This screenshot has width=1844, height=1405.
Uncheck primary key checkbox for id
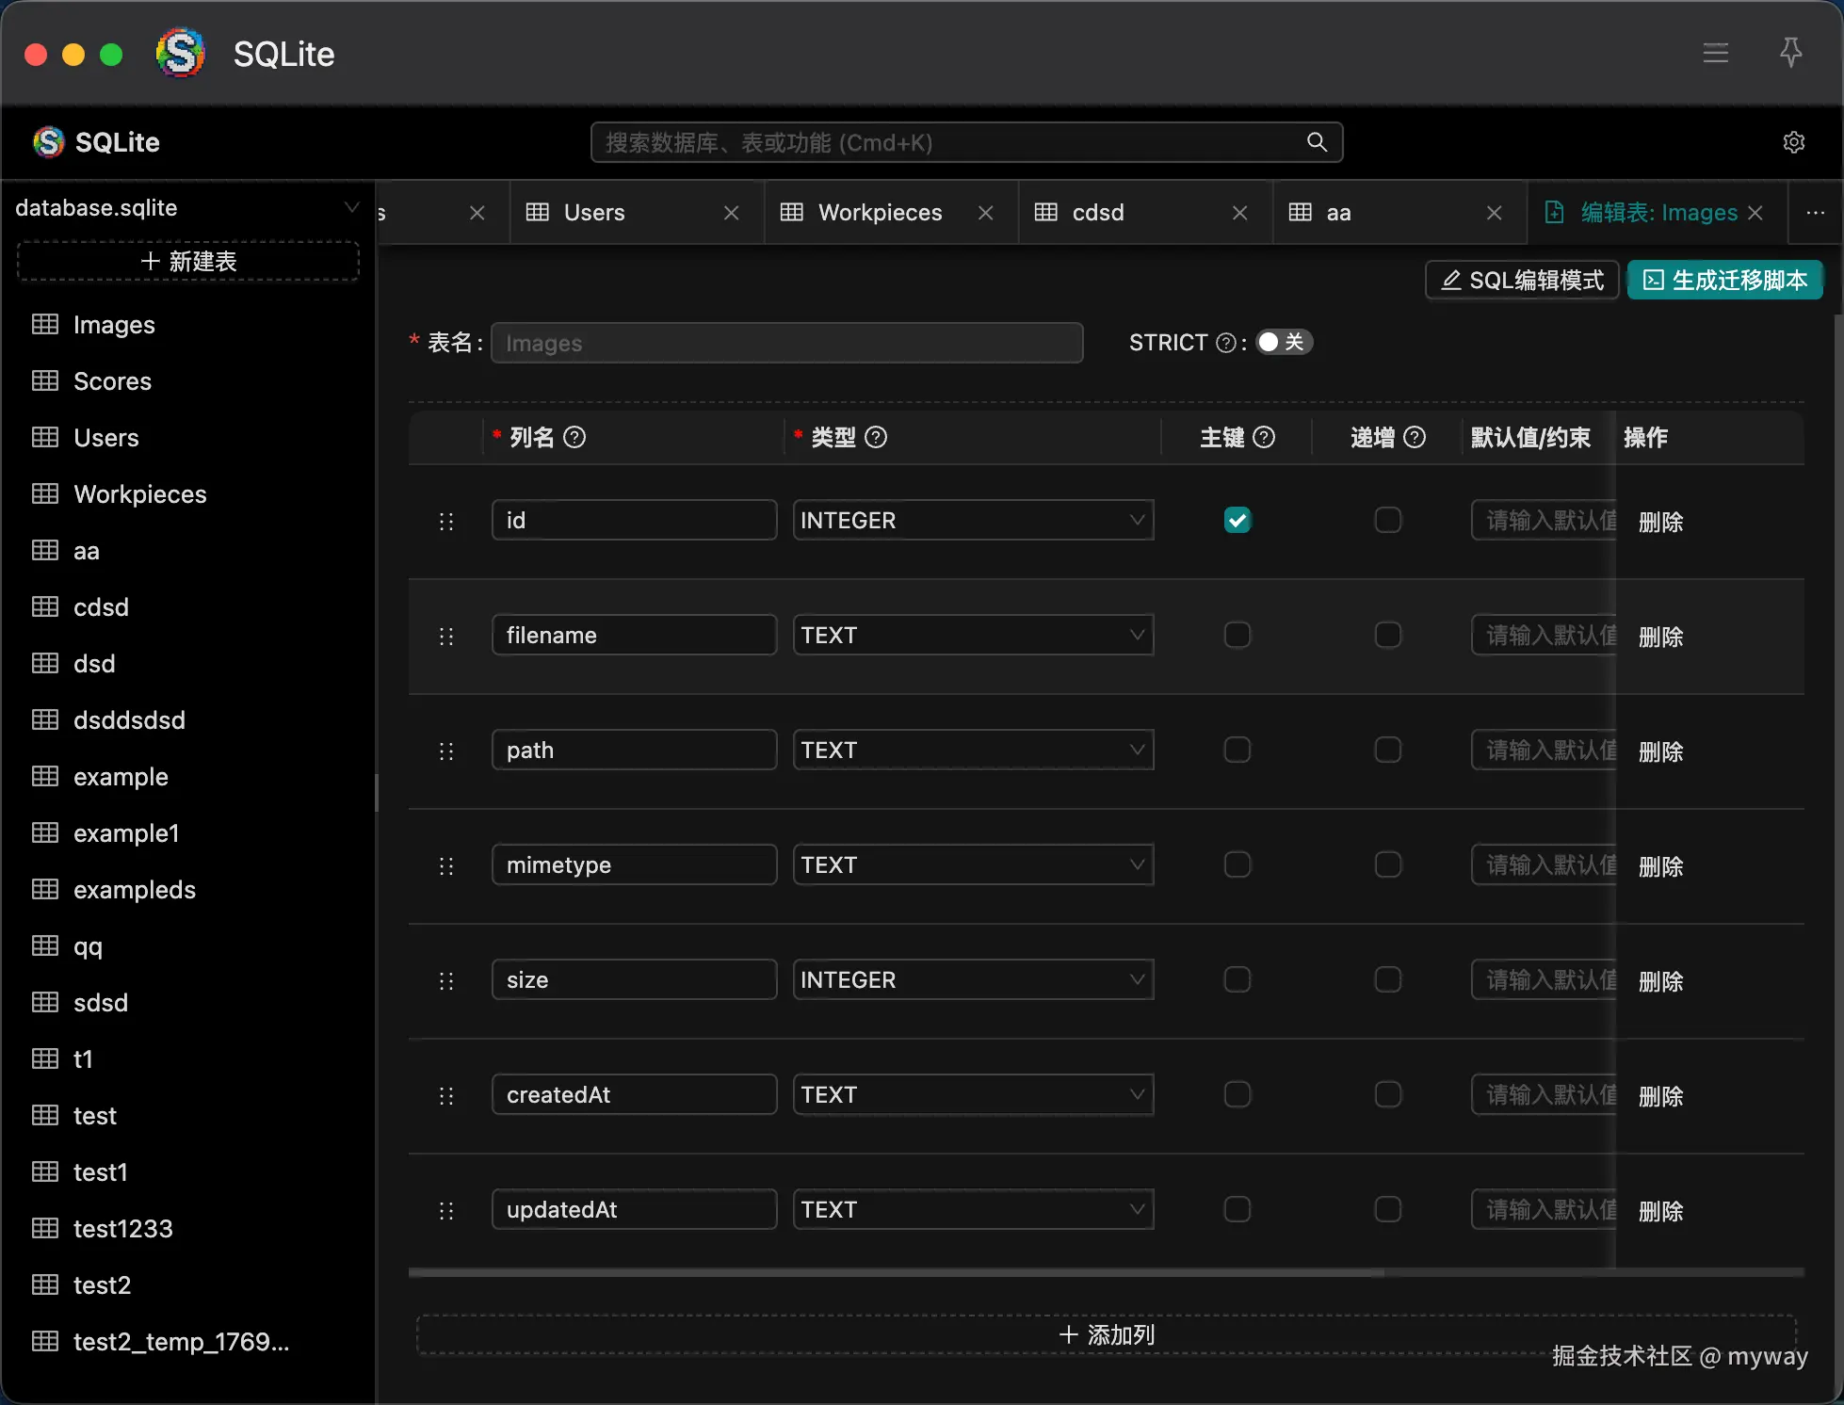(1237, 520)
